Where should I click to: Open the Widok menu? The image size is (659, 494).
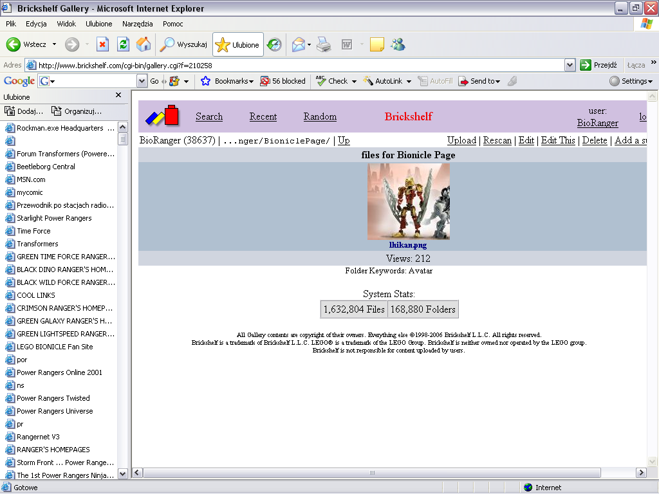point(66,24)
